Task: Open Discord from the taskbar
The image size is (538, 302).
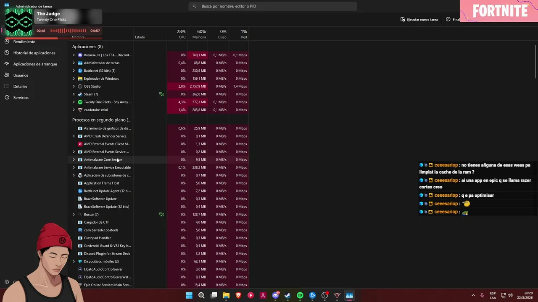Action: tap(275, 295)
